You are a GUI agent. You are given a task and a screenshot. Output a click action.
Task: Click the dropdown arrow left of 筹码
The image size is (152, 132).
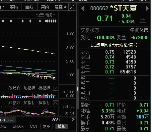click(x=3, y=7)
